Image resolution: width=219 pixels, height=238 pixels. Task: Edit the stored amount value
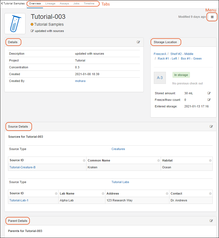pyautogui.click(x=209, y=93)
